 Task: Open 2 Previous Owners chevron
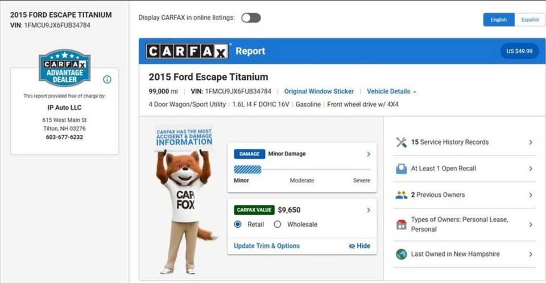(531, 195)
